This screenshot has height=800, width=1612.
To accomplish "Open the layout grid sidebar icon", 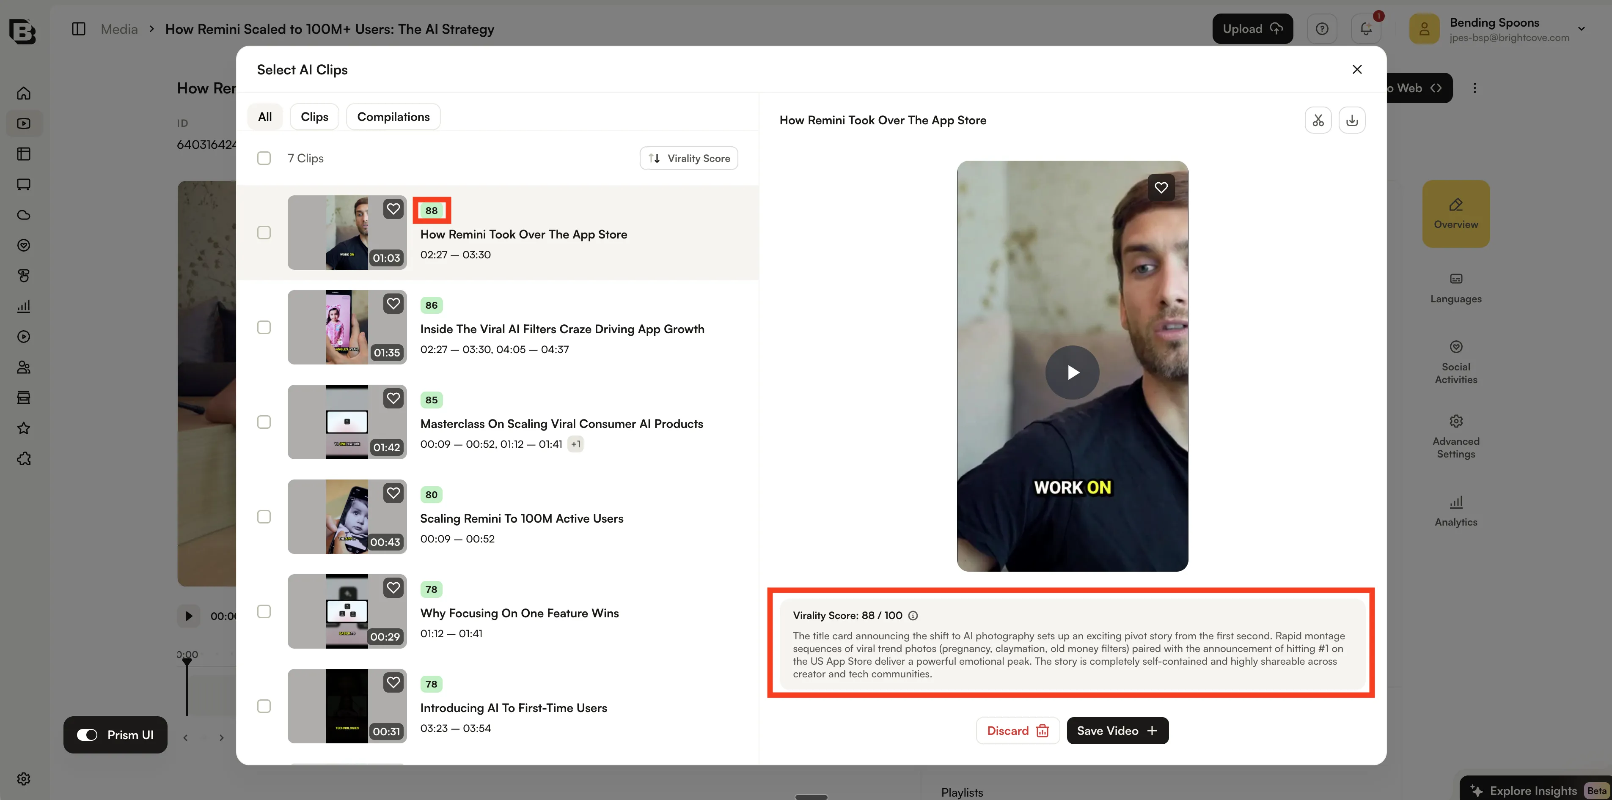I will click(x=24, y=154).
